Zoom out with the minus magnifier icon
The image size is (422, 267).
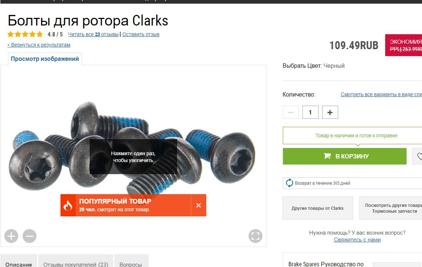30,236
